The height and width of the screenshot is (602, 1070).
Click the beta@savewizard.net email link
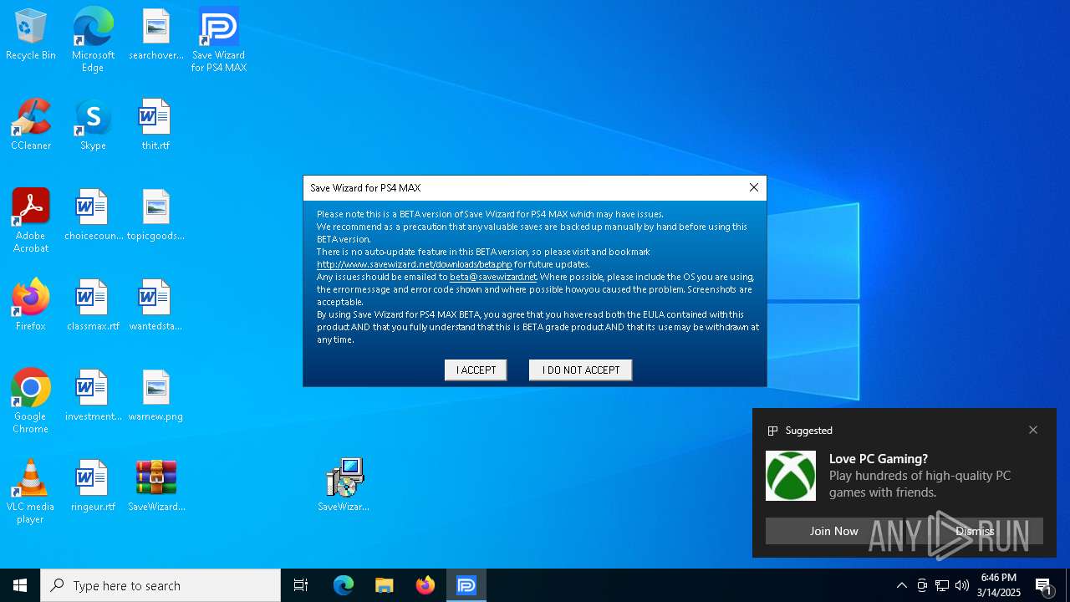click(x=493, y=277)
